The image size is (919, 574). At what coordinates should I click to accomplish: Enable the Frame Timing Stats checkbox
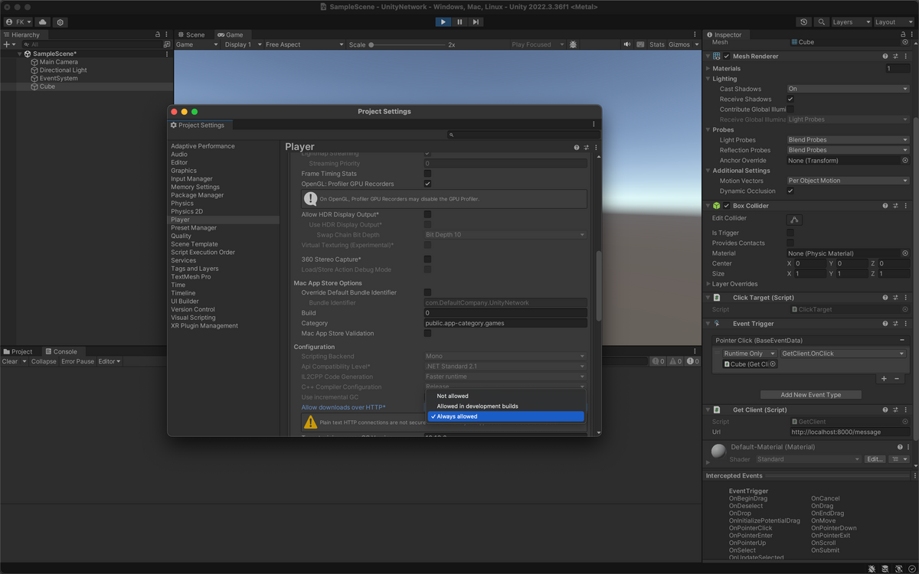tap(427, 174)
